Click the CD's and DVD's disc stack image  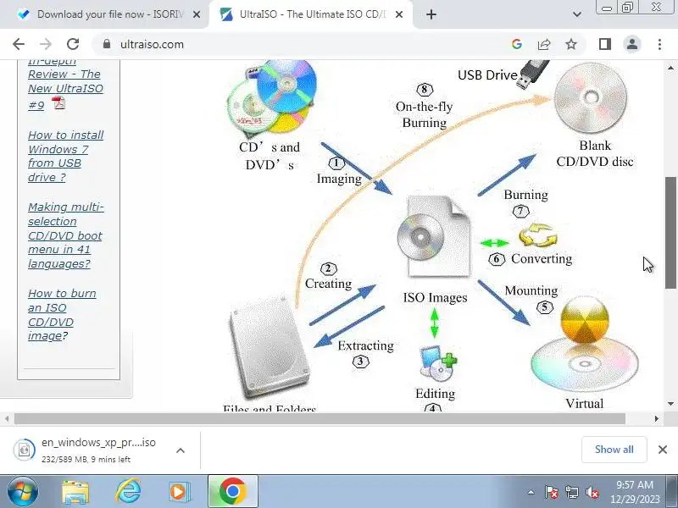click(x=271, y=97)
